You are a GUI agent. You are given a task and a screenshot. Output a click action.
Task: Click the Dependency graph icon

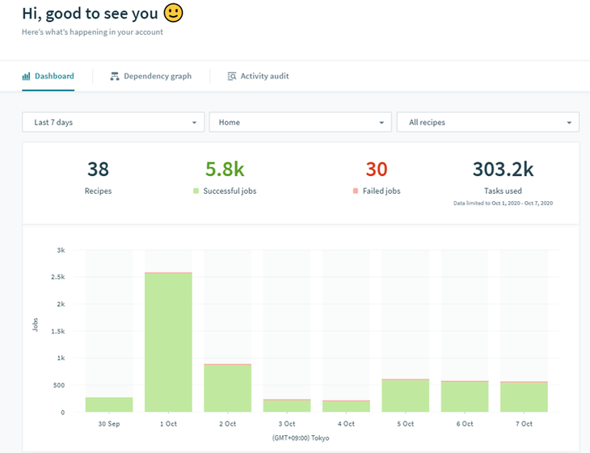click(x=115, y=77)
